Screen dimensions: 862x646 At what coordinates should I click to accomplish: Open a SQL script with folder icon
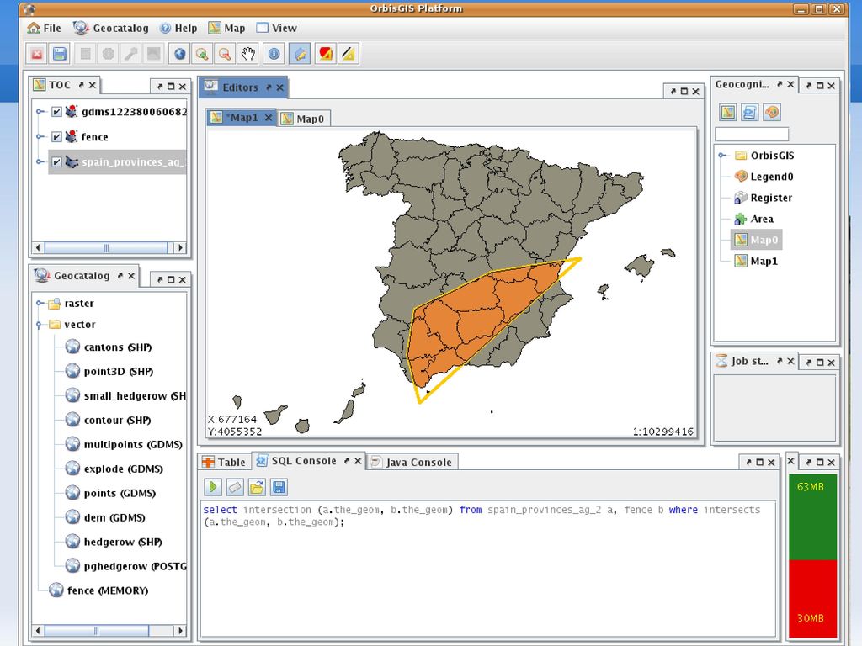(257, 487)
